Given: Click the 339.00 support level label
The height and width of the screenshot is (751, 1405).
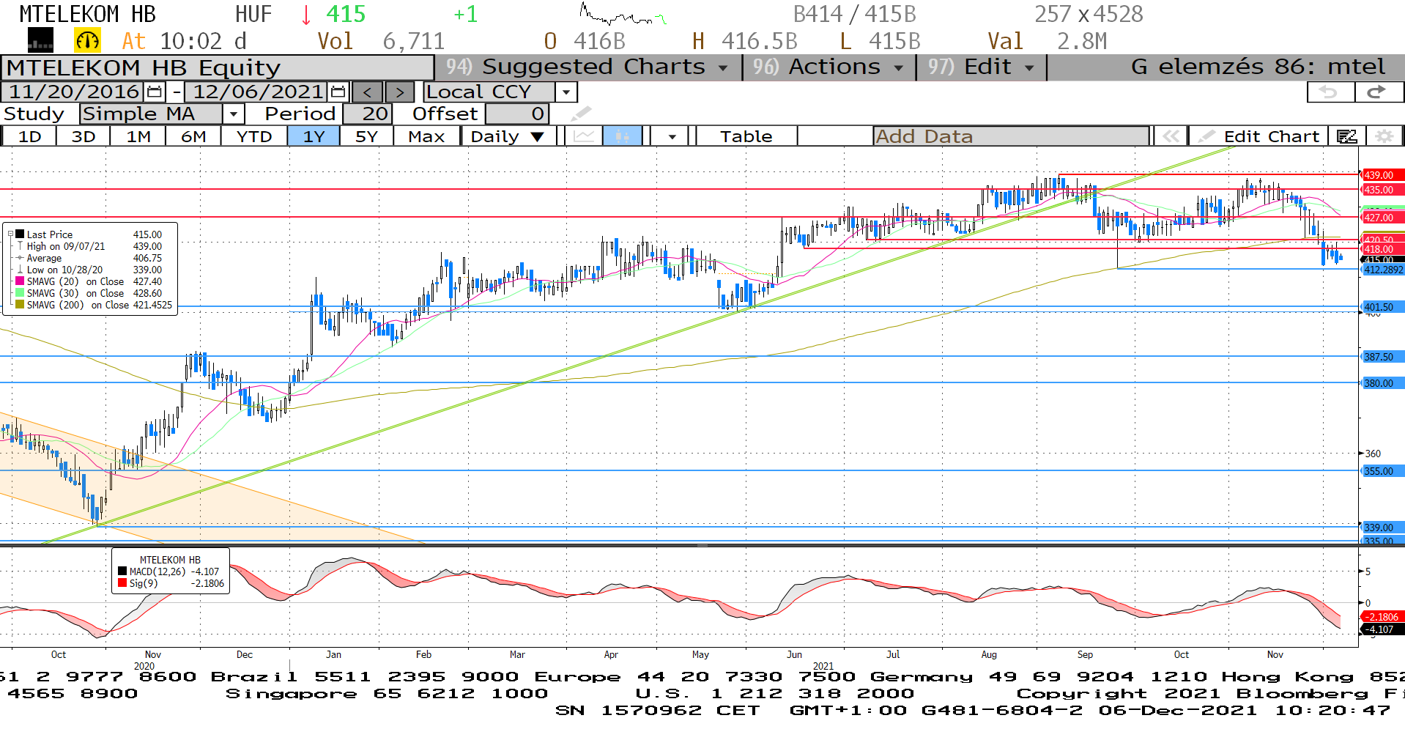Looking at the screenshot, I should (x=1382, y=528).
